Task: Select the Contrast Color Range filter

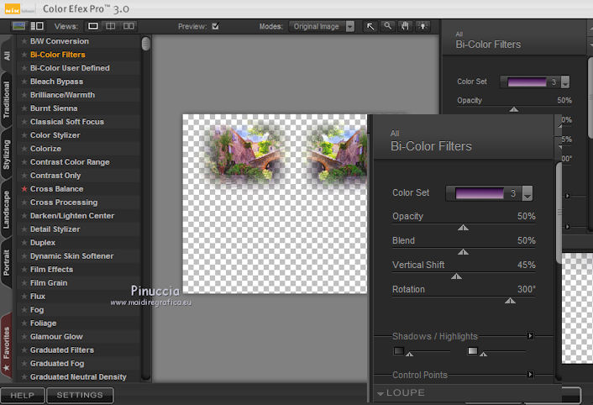Action: [70, 162]
